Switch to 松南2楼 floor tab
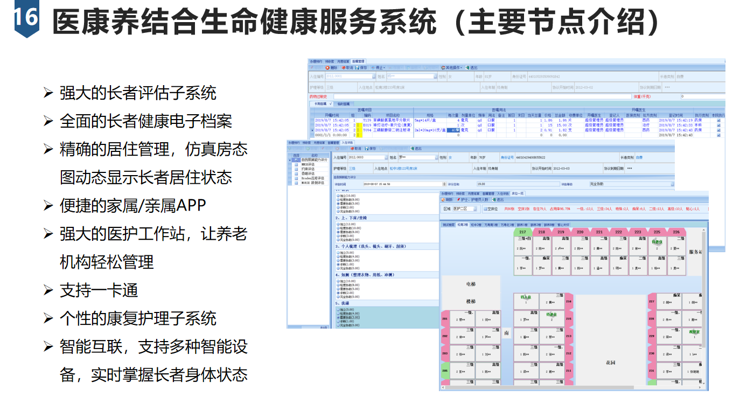The height and width of the screenshot is (417, 747). [x=463, y=225]
